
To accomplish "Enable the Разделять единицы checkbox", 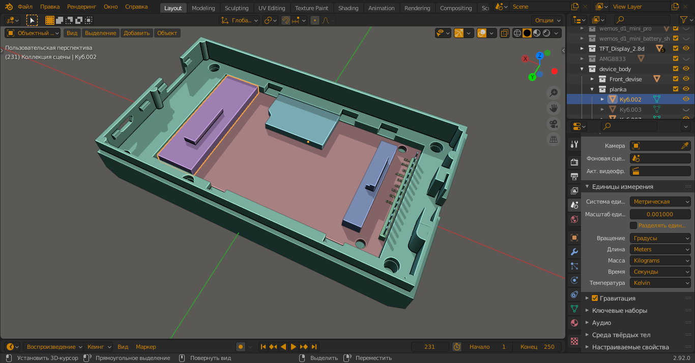I will [633, 225].
